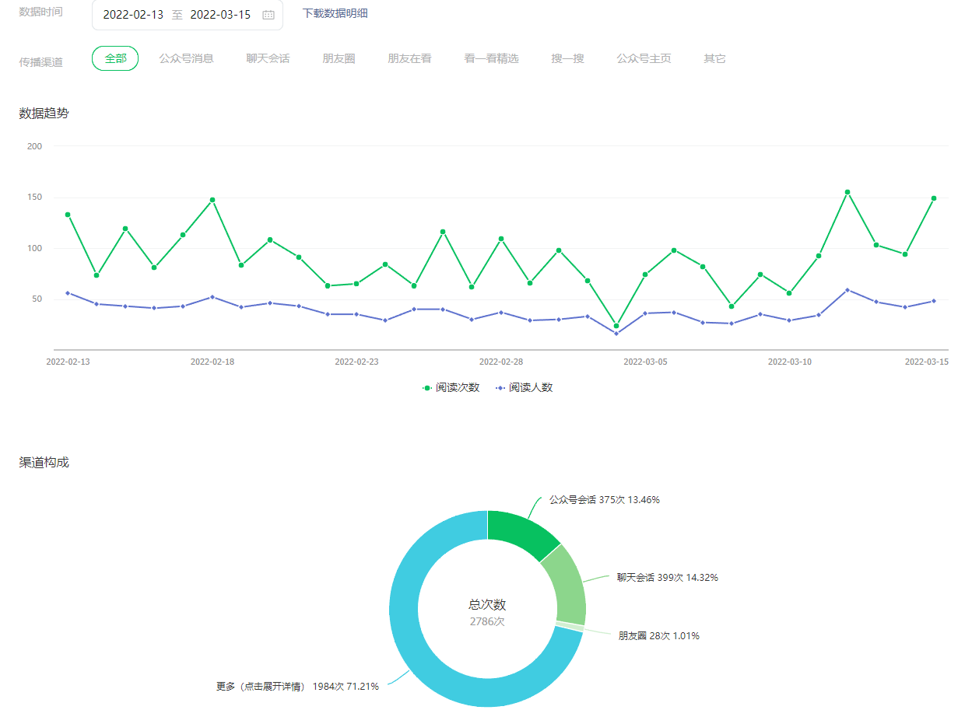The width and height of the screenshot is (979, 710).
Task: Expand 更多（点击展开详情） pie label
Action: coord(297,687)
